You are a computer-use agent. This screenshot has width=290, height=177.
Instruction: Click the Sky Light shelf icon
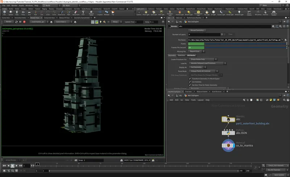(206, 13)
